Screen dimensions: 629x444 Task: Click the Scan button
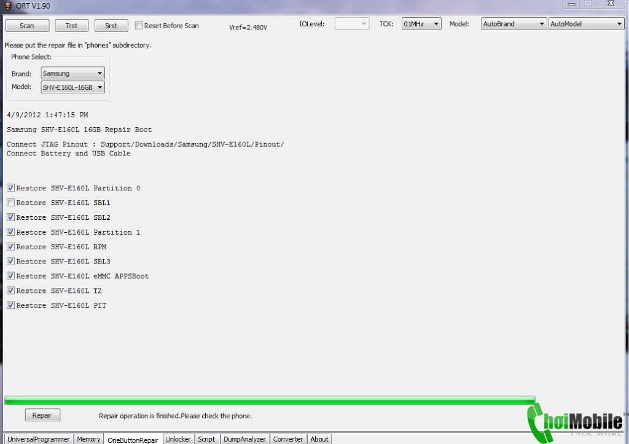[x=27, y=26]
